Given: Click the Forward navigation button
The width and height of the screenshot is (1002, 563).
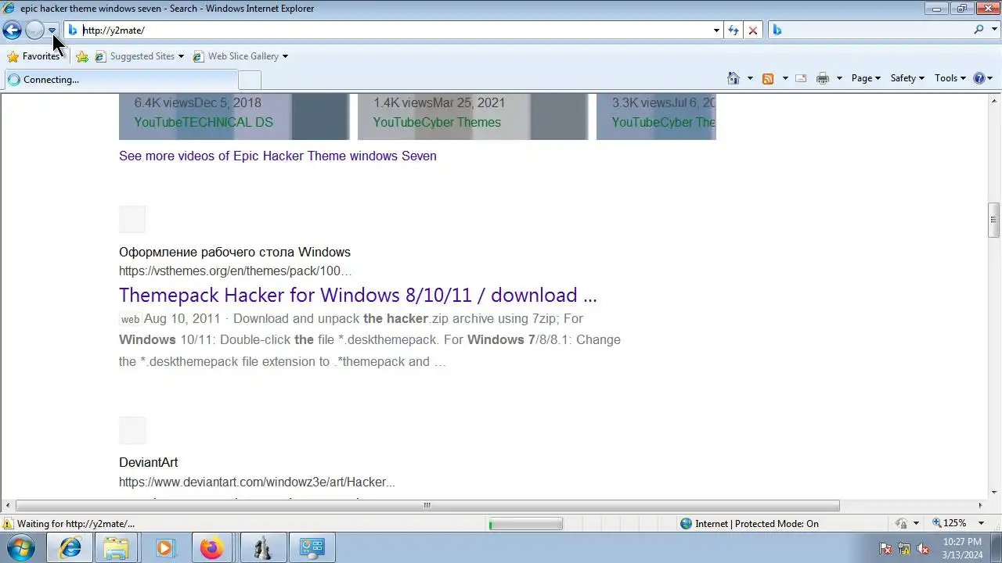Looking at the screenshot, I should [34, 30].
